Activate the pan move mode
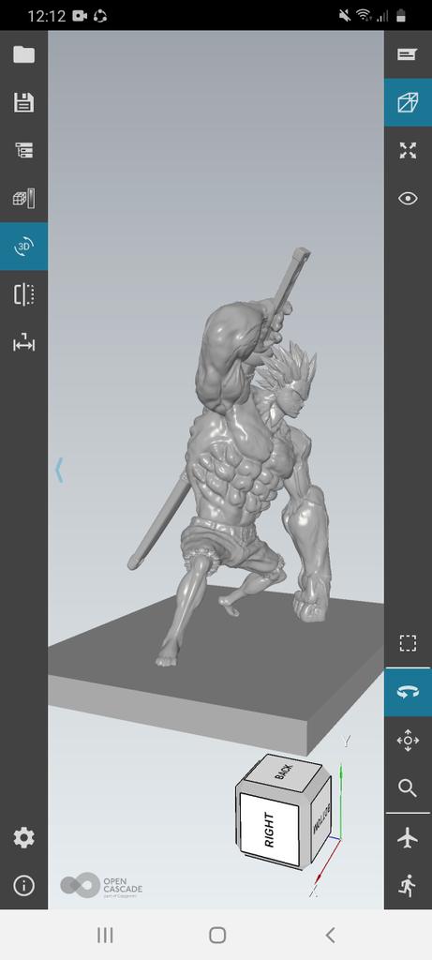 point(408,741)
